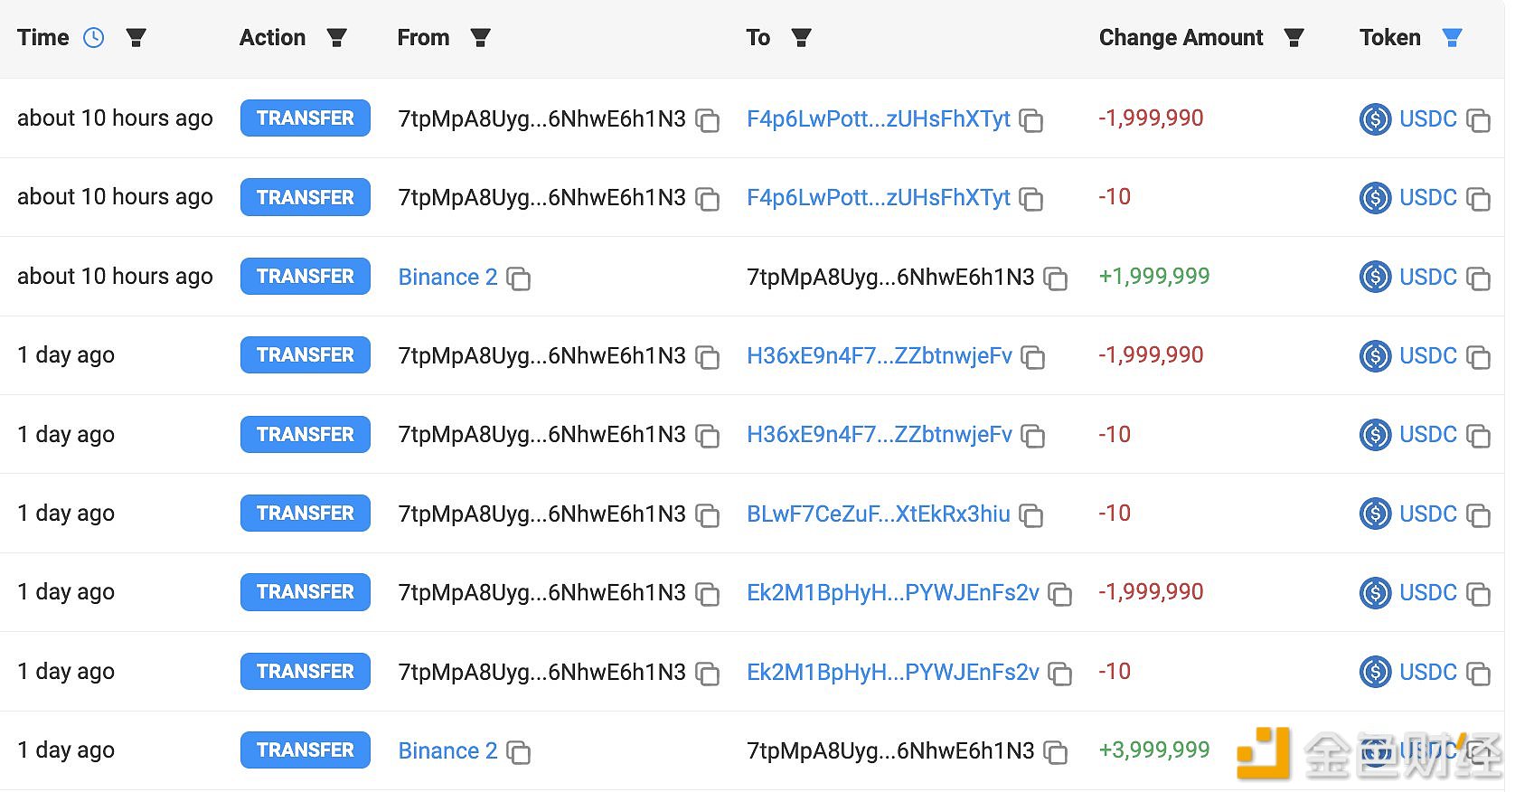Viewport: 1515px width, 792px height.
Task: Toggle the Time column clock format icon
Action: pyautogui.click(x=94, y=38)
